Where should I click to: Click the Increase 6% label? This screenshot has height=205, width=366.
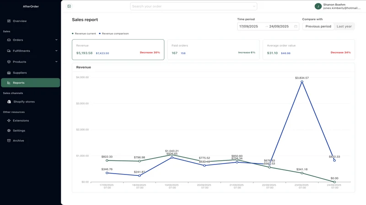[247, 52]
